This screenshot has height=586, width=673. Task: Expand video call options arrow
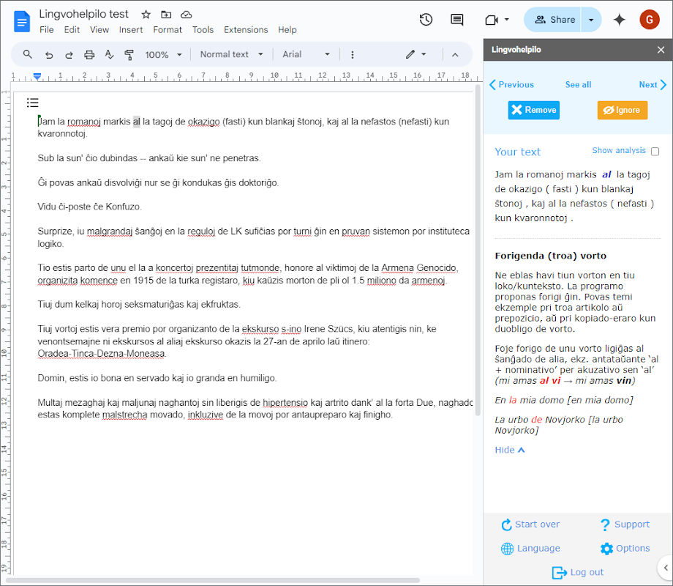[x=507, y=20]
